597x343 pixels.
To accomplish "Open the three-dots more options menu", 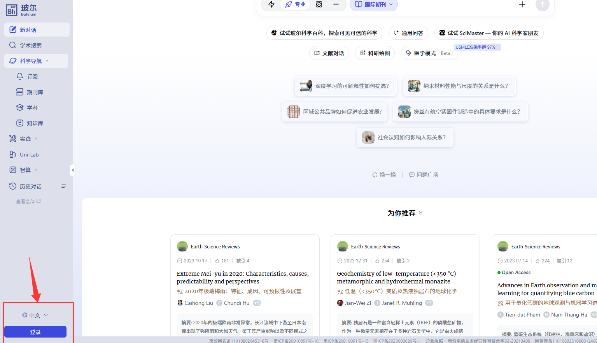I will tap(336, 4).
